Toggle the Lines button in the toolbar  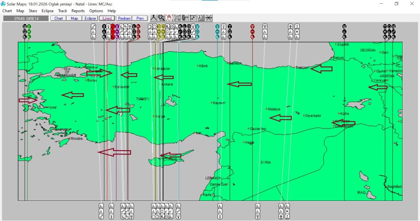coord(107,18)
